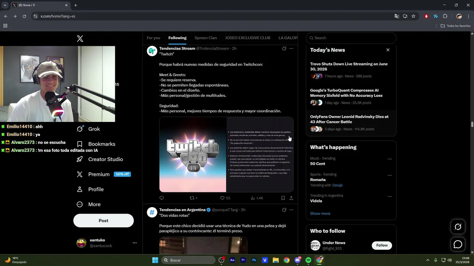This screenshot has height=266, width=474.
Task: Click Show more under What's happening
Action: click(320, 214)
